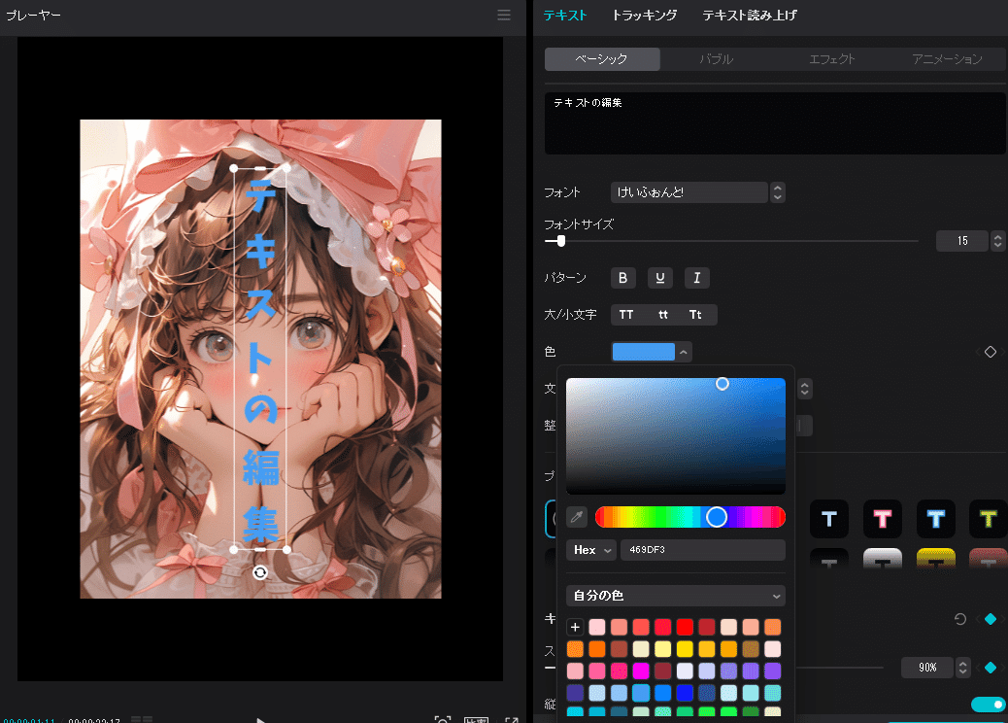Click the font size stepper arrows
Screen dimensions: 1008x723
(997, 241)
